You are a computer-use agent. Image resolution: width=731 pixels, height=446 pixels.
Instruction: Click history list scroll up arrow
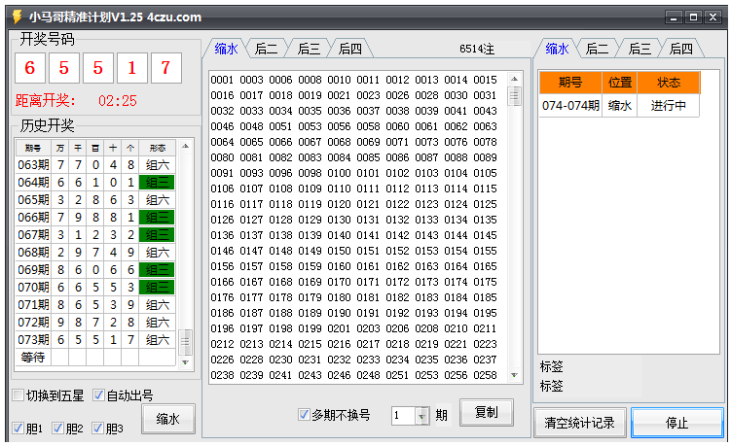click(x=185, y=146)
